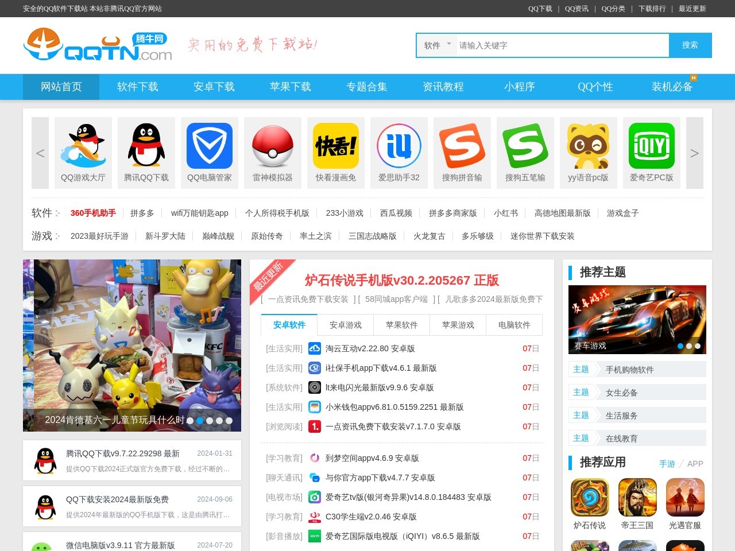Open the 搜狗拼音 orange S icon

(x=462, y=146)
